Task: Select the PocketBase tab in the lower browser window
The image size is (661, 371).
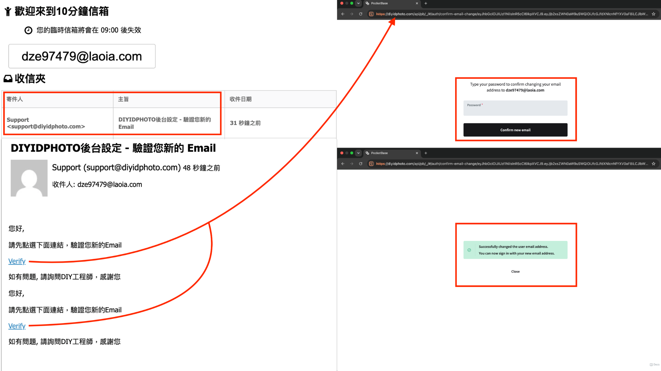Action: pos(391,153)
